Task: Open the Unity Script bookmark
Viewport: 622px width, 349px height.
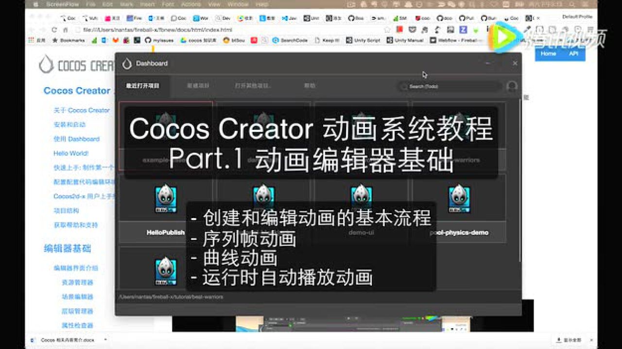Action: 363,40
